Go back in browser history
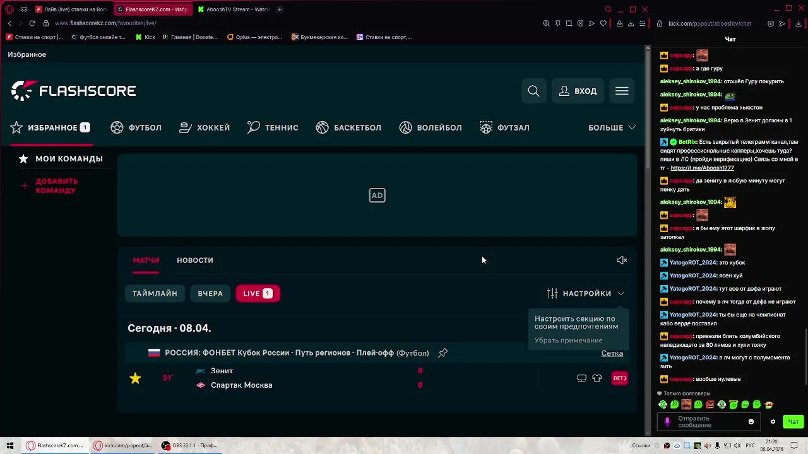The width and height of the screenshot is (808, 454). 9,23
